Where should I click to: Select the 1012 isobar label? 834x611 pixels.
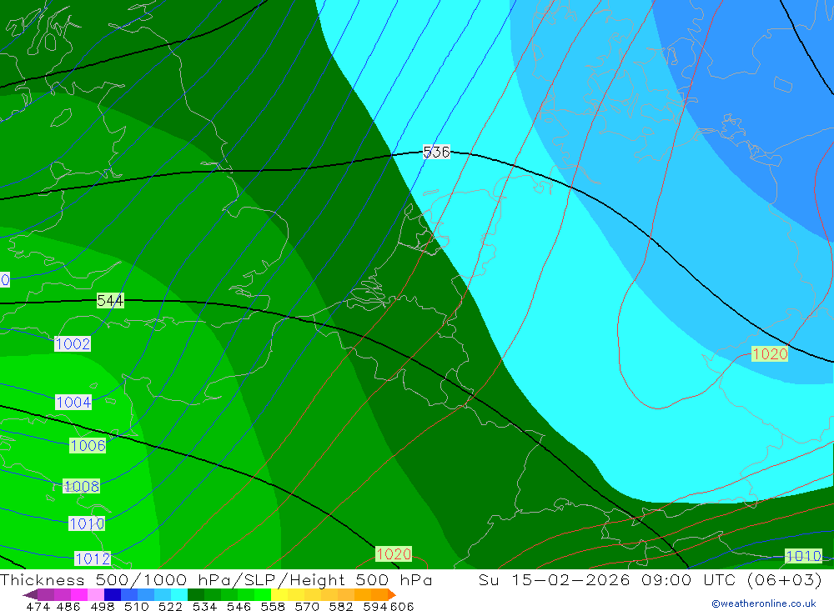tap(93, 558)
